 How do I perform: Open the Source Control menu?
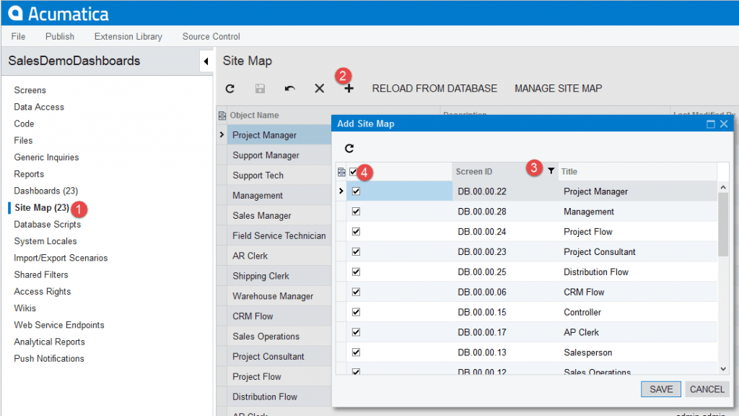(x=211, y=36)
